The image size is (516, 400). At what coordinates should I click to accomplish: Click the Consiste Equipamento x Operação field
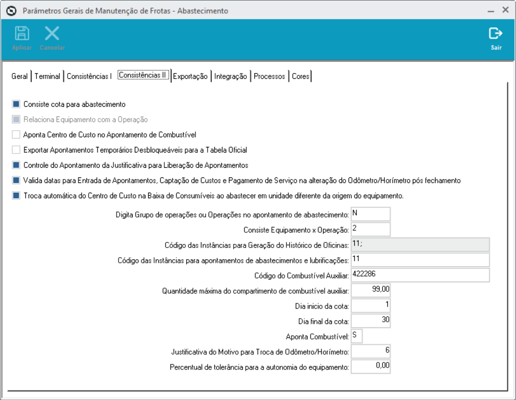[x=370, y=229]
